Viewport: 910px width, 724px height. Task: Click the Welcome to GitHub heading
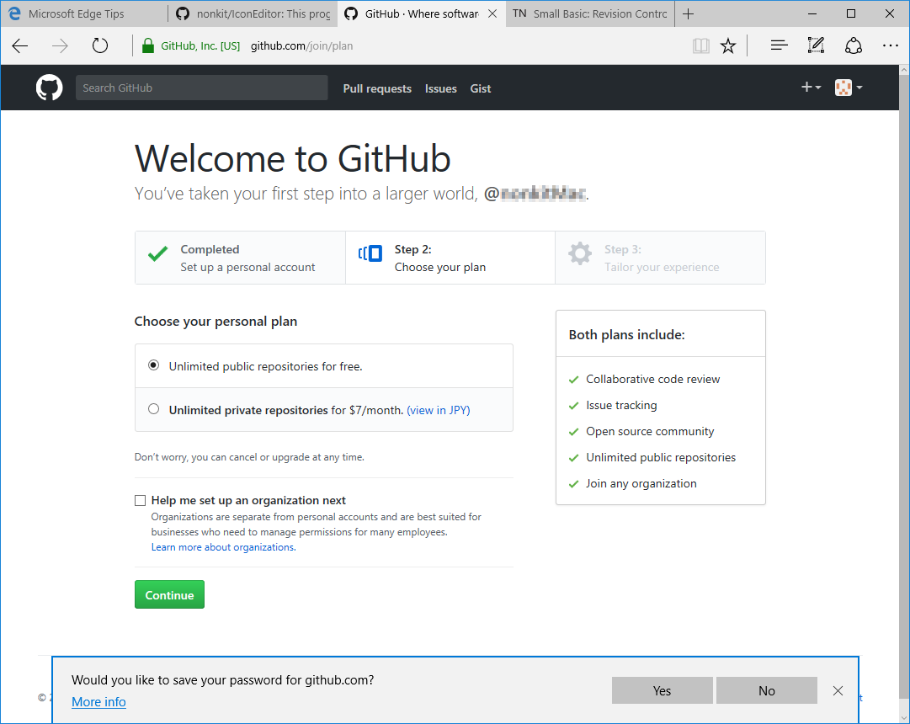point(292,158)
